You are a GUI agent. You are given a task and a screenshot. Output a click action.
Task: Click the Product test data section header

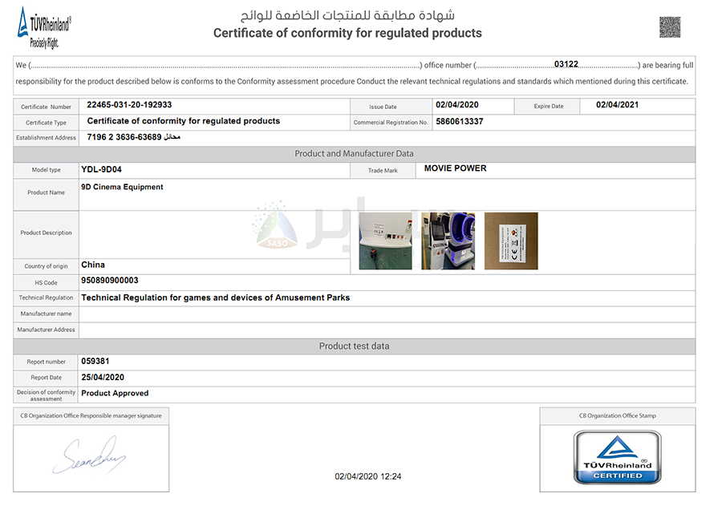click(354, 346)
